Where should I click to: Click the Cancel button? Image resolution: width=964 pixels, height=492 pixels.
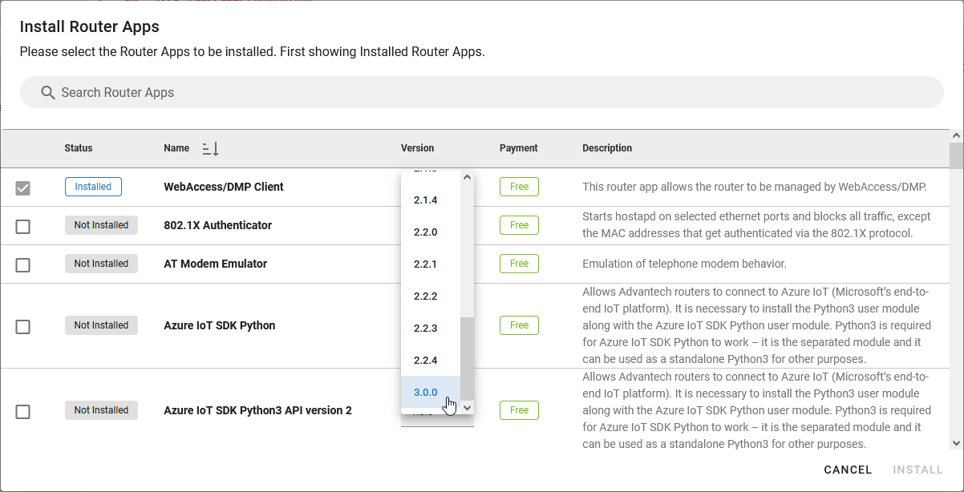[x=848, y=470]
